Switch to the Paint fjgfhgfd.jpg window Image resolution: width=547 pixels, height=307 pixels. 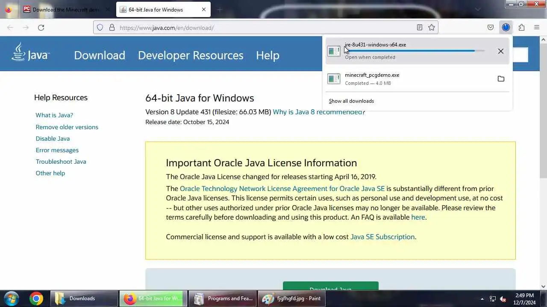292,298
